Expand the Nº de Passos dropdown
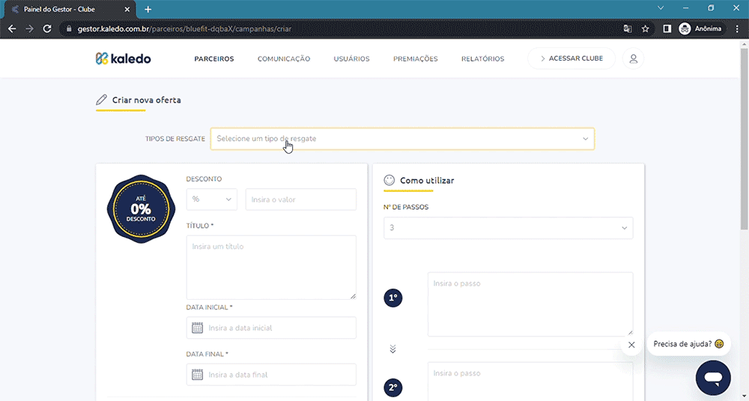This screenshot has height=401, width=749. point(508,228)
